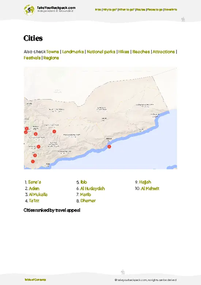Click the TakeYourBackpack.com site title
Screen dimensions: 201x285
point(56,8)
